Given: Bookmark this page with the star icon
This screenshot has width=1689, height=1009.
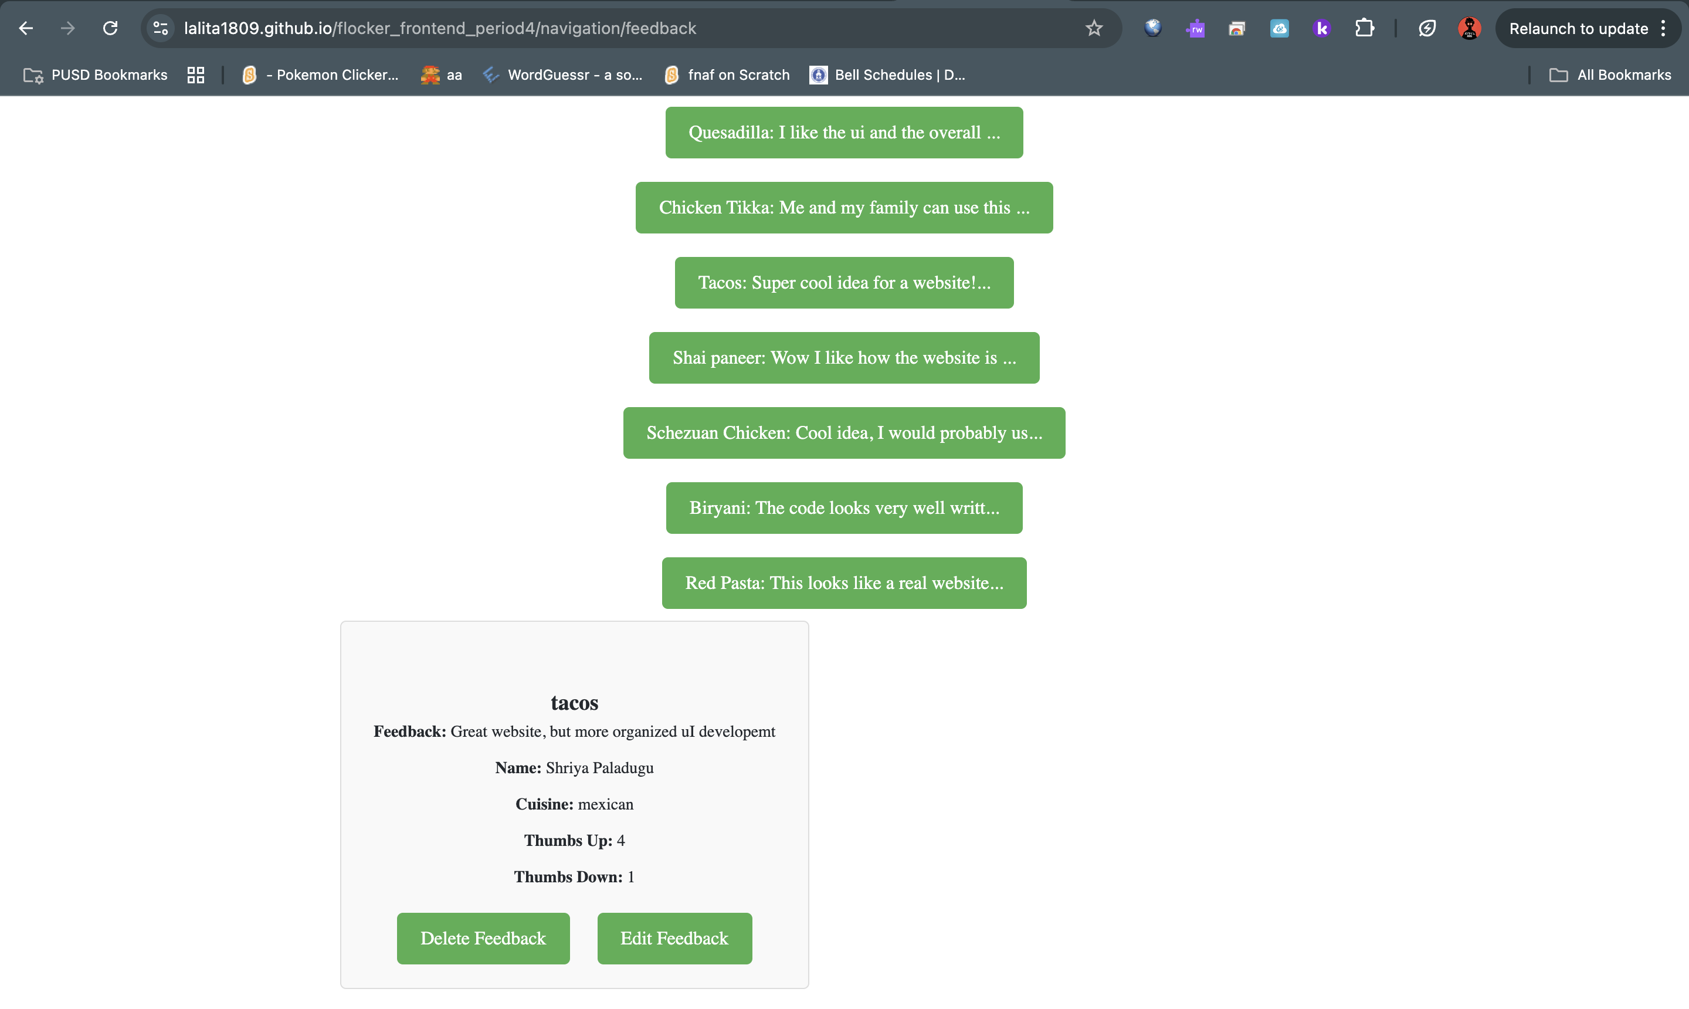Looking at the screenshot, I should pos(1094,29).
